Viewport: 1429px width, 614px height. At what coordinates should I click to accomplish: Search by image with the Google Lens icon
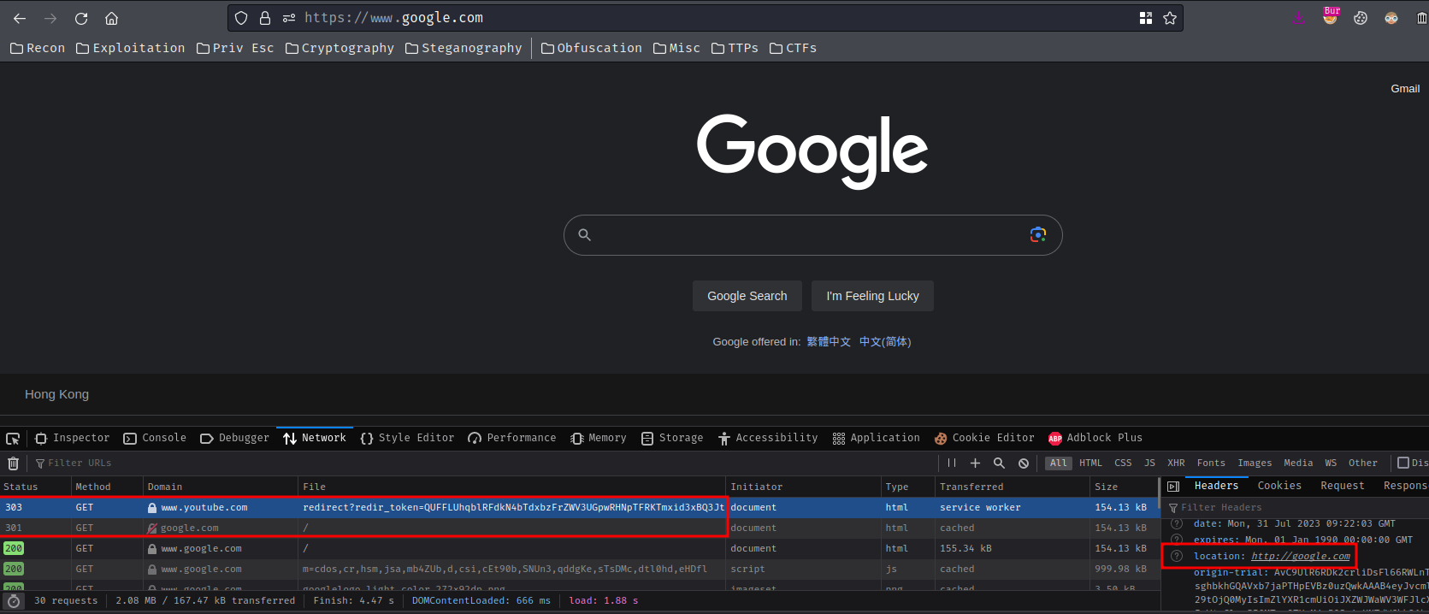[1037, 235]
